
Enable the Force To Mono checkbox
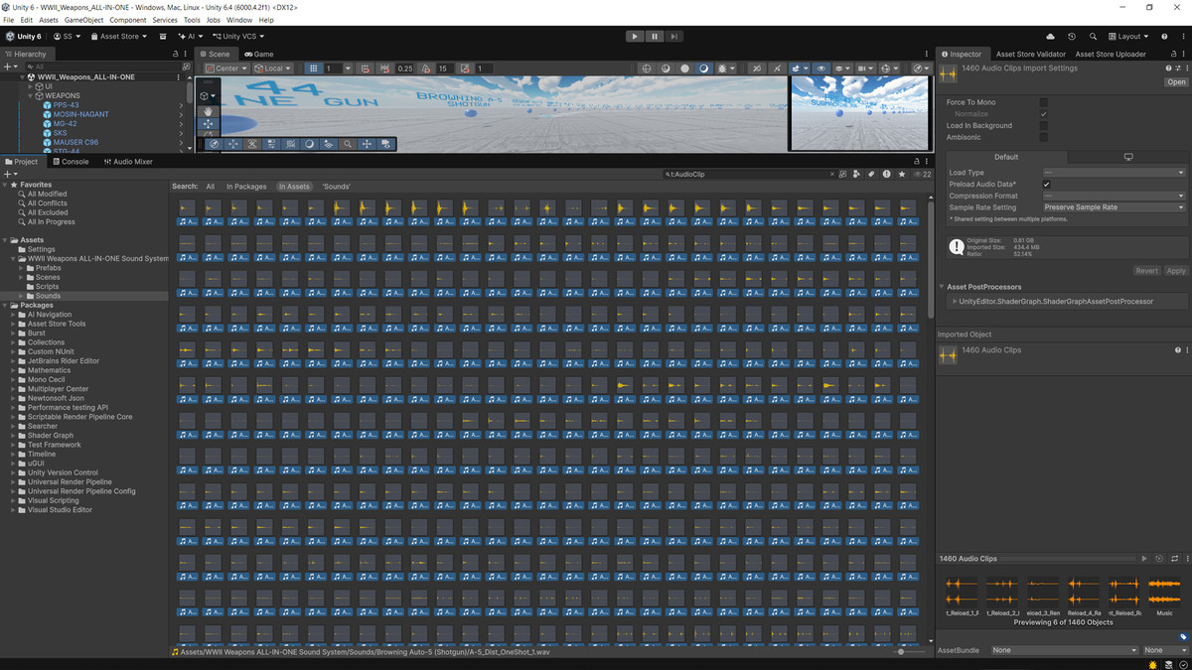click(1044, 102)
